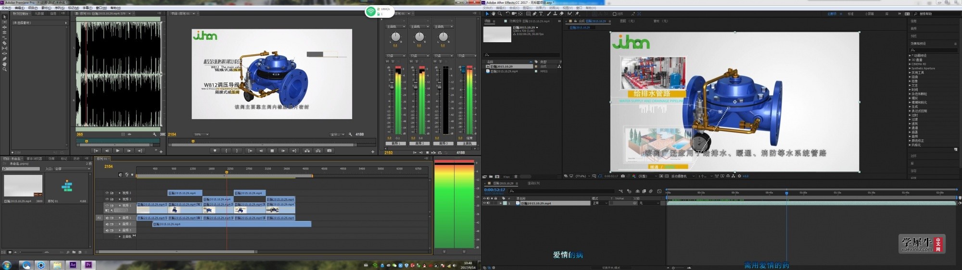
Task: Open the Premiere 字幕 (Title) menu
Action: (x=88, y=8)
